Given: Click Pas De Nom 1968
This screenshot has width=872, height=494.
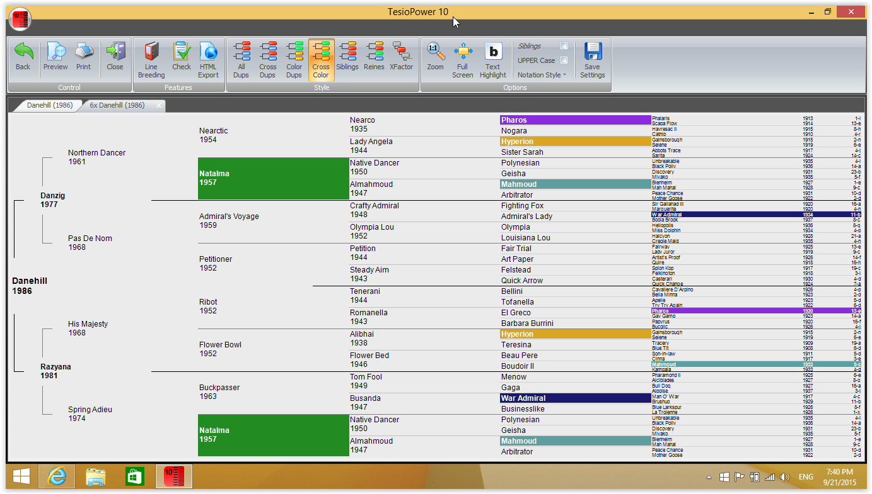Looking at the screenshot, I should (91, 243).
